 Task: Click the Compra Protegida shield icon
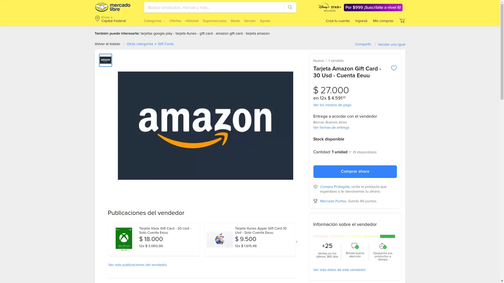click(316, 187)
